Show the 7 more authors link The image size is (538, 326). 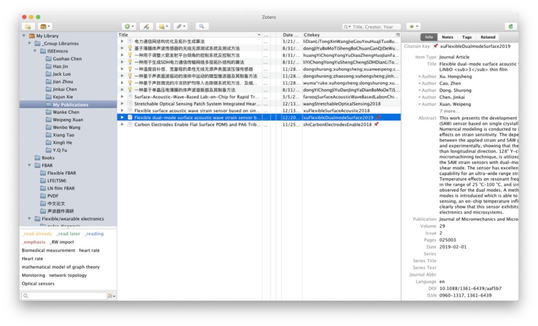(x=449, y=111)
